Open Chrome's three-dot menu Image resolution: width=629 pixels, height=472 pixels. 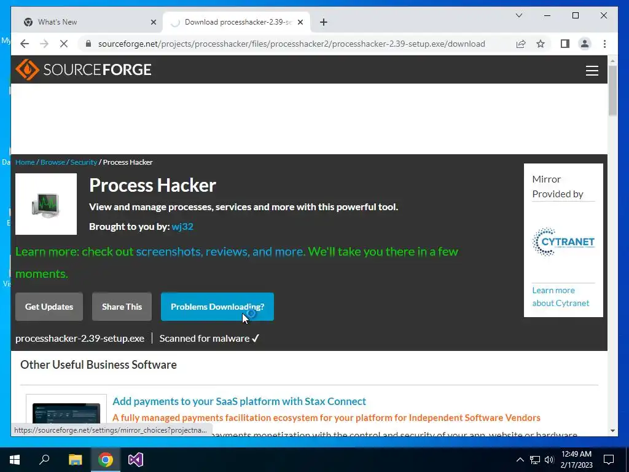pyautogui.click(x=604, y=44)
